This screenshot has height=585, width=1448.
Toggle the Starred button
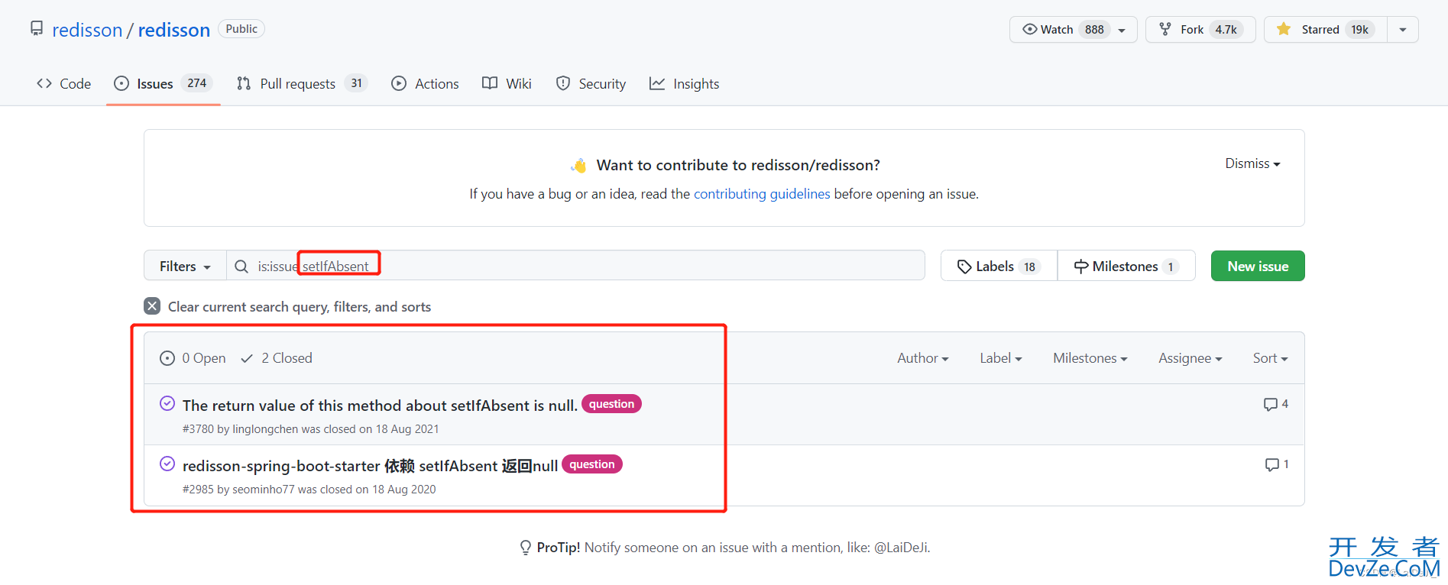click(x=1325, y=30)
